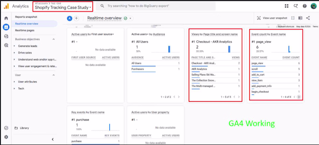
Task: Click the Views by Page title card heading
Action: coord(214,34)
